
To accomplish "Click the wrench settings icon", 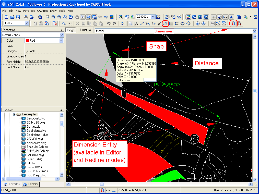I will (x=64, y=23).
